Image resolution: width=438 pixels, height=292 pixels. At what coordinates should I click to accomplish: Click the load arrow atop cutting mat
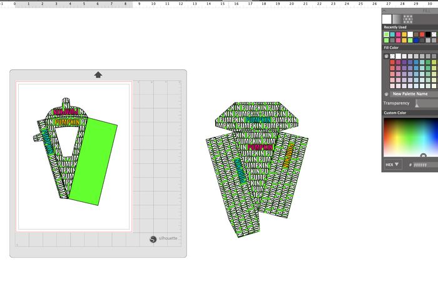point(98,75)
